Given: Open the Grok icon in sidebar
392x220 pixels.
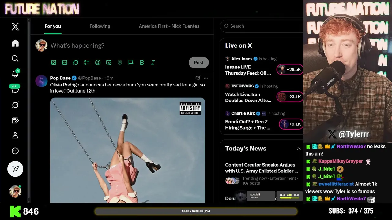Looking at the screenshot, I should coord(15,105).
